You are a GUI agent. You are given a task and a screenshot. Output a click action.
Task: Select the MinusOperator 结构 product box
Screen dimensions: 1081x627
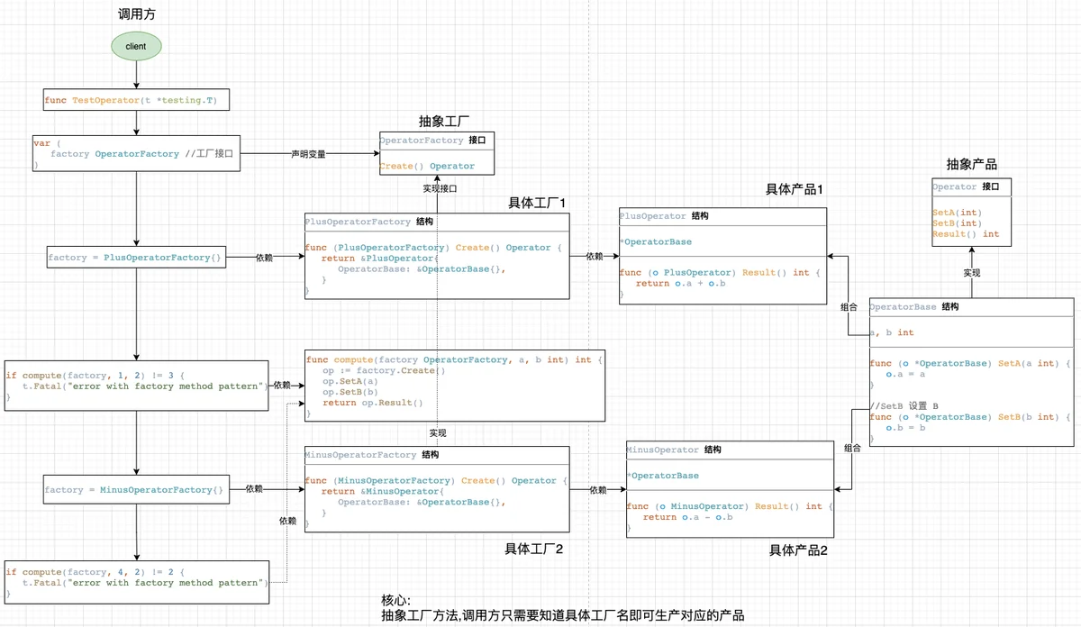[x=730, y=489]
